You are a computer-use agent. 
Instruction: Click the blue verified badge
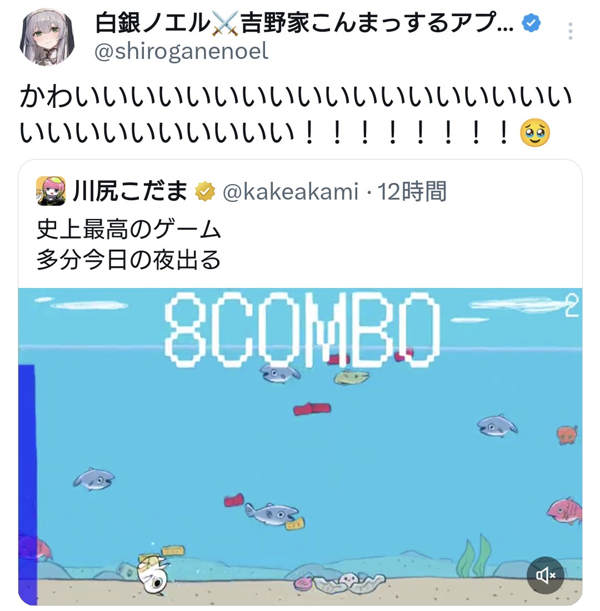531,23
